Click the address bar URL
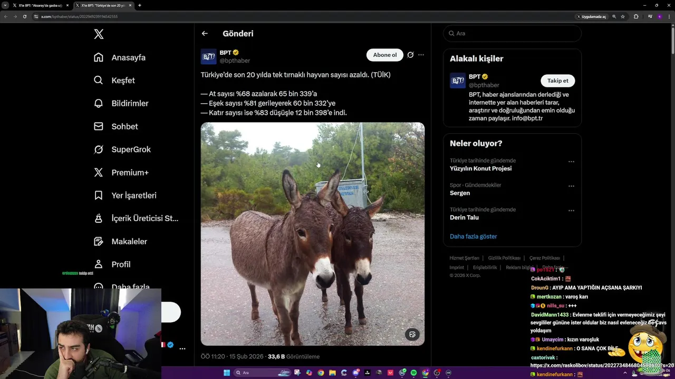Image resolution: width=675 pixels, height=379 pixels. (x=79, y=16)
